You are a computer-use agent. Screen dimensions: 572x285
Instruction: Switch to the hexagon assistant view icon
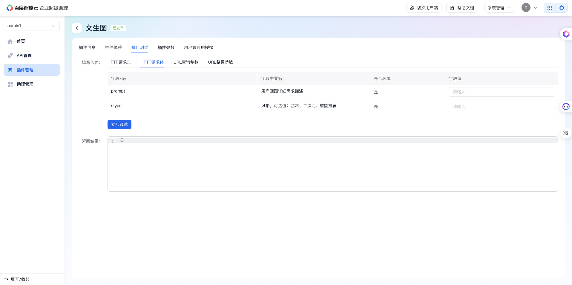click(562, 8)
